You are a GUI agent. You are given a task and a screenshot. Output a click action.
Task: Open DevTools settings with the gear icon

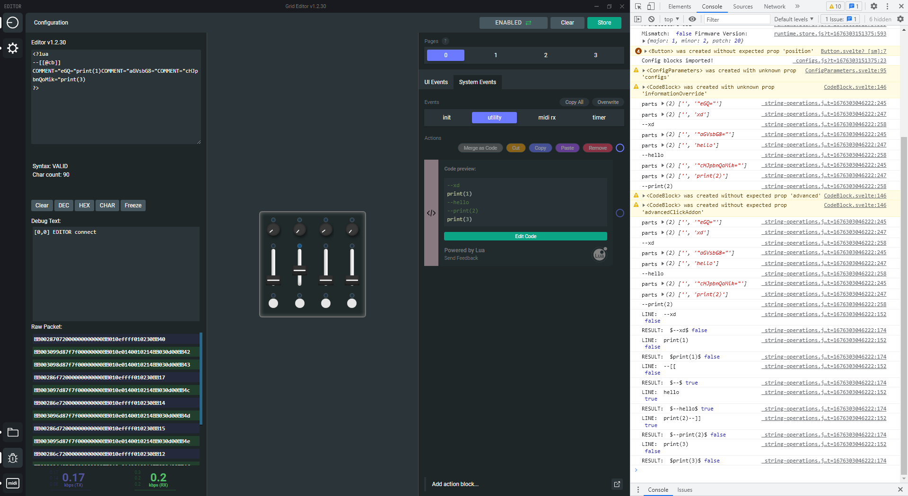(x=874, y=7)
